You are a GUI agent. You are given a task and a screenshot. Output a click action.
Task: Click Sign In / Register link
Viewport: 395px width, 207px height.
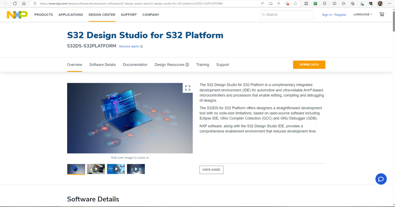coord(334,15)
